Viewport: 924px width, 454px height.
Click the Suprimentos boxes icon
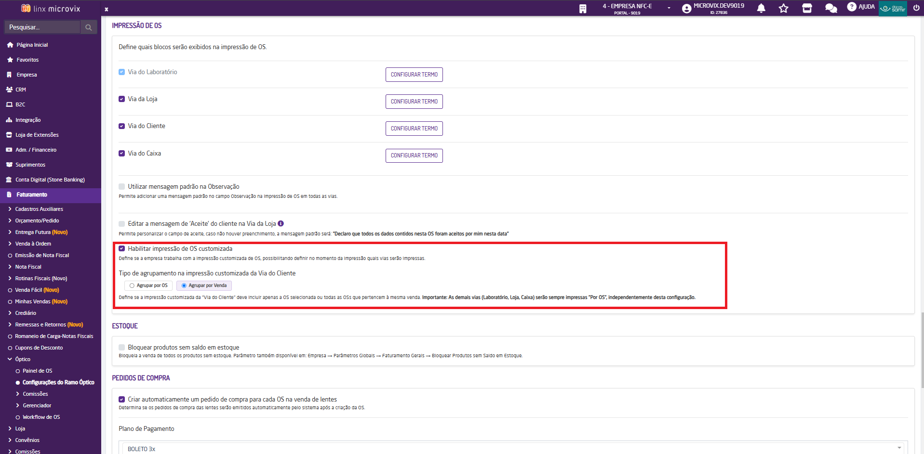pos(9,165)
